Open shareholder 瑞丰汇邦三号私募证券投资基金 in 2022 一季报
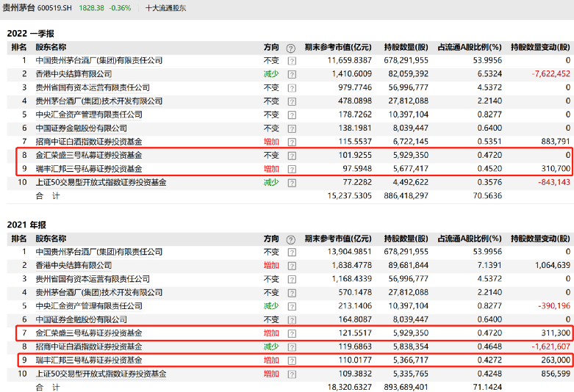The image size is (574, 392). pos(89,169)
